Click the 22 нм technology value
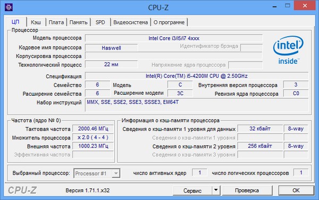Viewport: 319px width, 200px height. [x=111, y=64]
